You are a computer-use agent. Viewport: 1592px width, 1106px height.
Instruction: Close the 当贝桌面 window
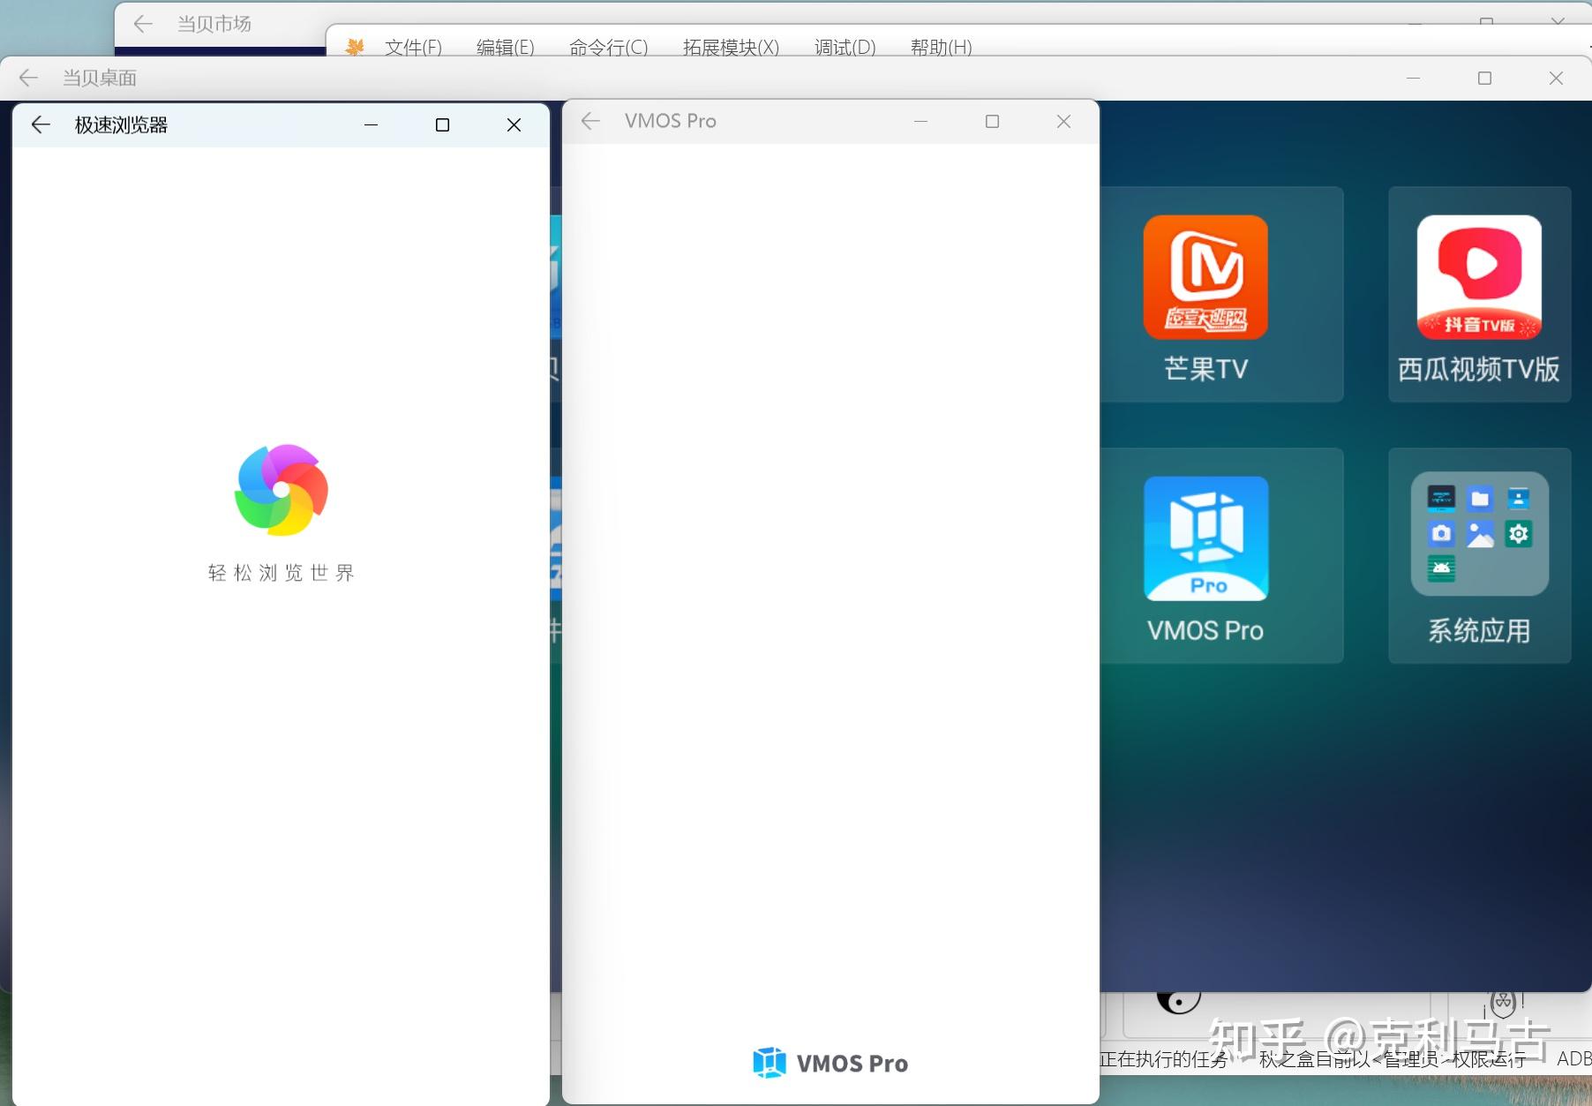coord(1556,78)
